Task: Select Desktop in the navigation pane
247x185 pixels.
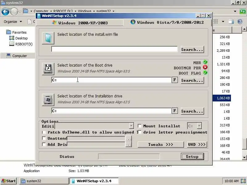Action: (19, 38)
